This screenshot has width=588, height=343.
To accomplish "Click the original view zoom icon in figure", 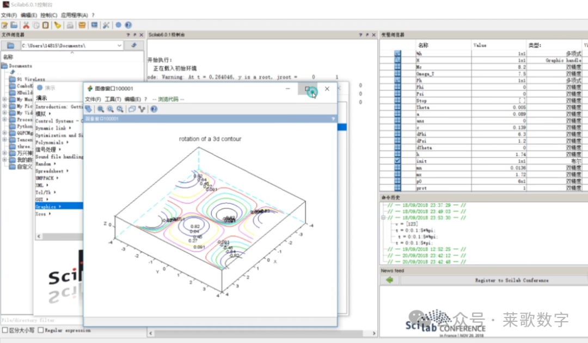I will (x=110, y=109).
